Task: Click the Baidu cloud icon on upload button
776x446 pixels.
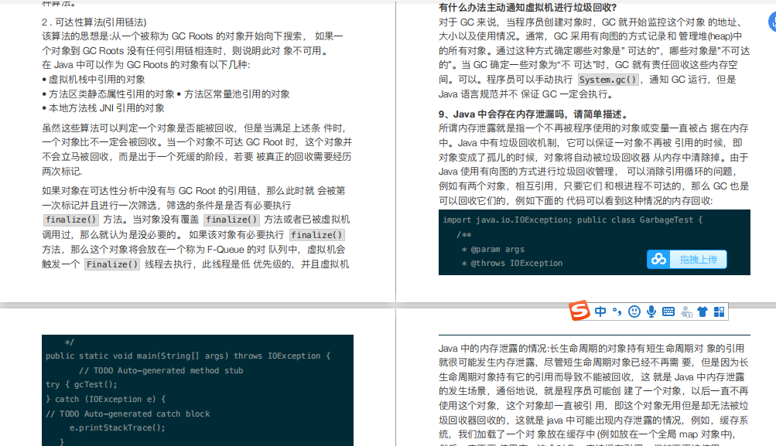Action: [x=658, y=259]
